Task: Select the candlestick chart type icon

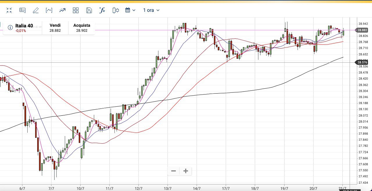Action: coord(116,10)
